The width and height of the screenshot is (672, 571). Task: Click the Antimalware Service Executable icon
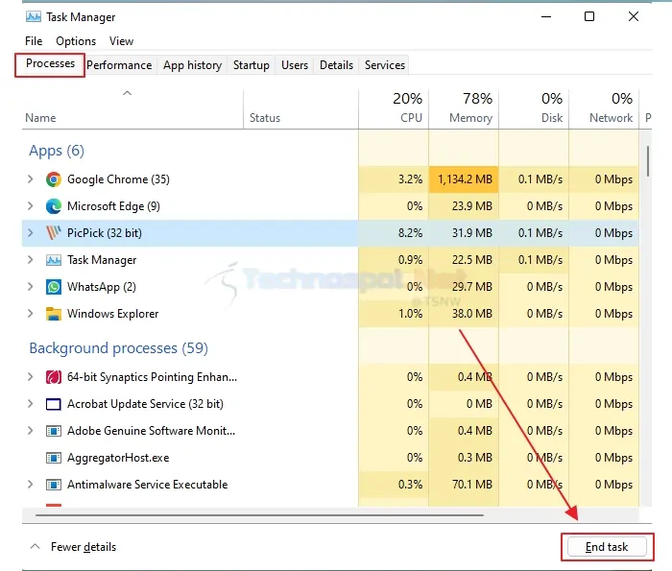[x=54, y=485]
